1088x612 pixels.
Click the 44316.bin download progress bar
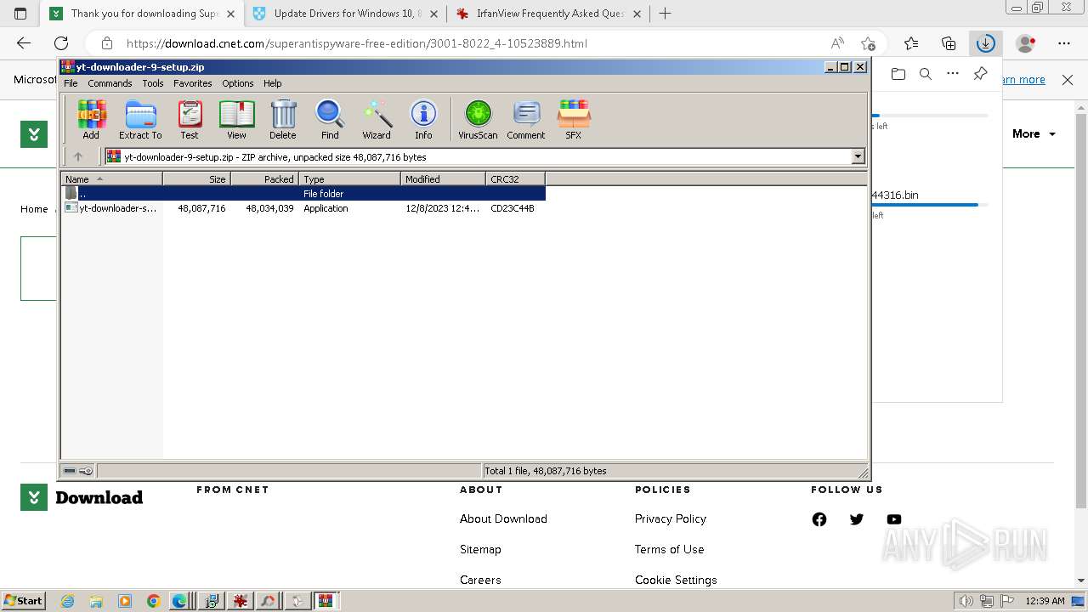pos(925,205)
